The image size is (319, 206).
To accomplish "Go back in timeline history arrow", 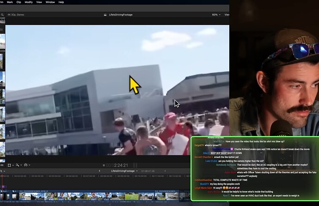I will tap(99, 171).
